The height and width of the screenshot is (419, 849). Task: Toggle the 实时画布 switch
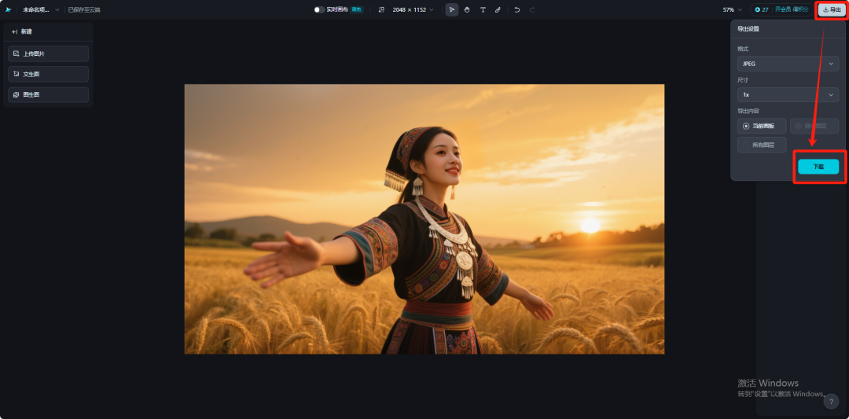pyautogui.click(x=319, y=9)
